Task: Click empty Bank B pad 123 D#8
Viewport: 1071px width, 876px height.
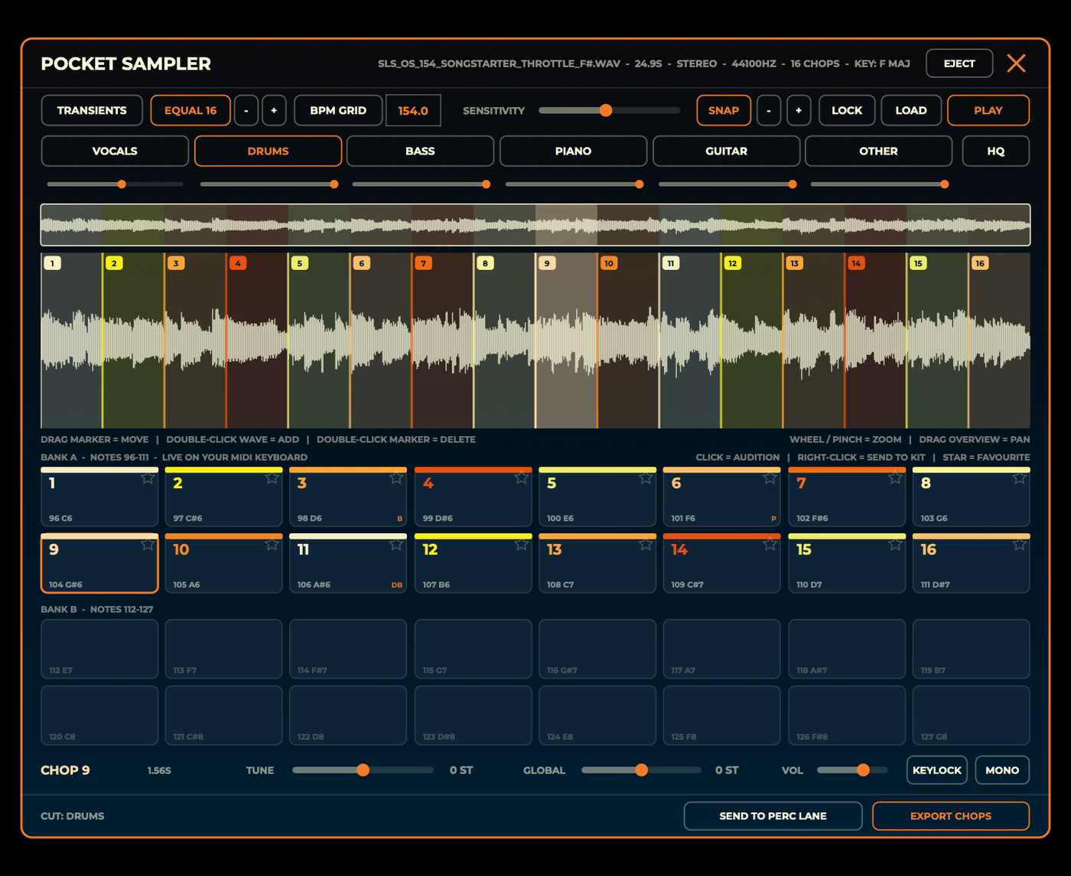Action: point(473,715)
